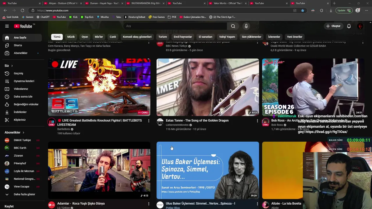Select the Turizm filter chip
This screenshot has width=372, height=209.
[163, 37]
